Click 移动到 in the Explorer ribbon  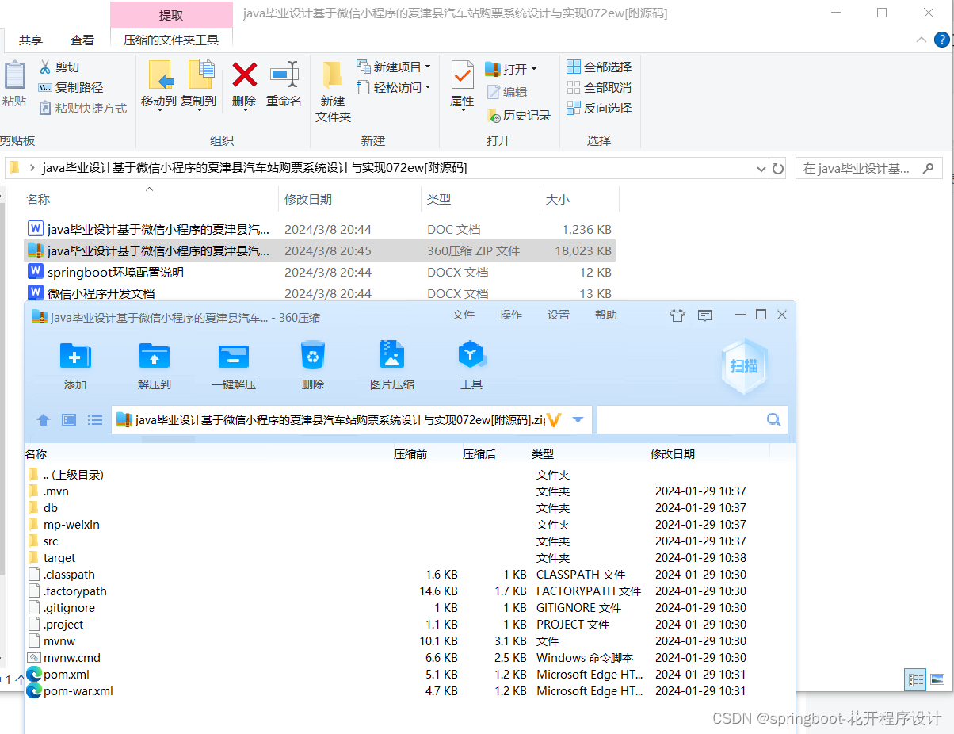[158, 84]
